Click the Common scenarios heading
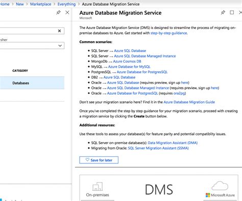Image resolution: width=242 pixels, height=201 pixels. (x=96, y=42)
